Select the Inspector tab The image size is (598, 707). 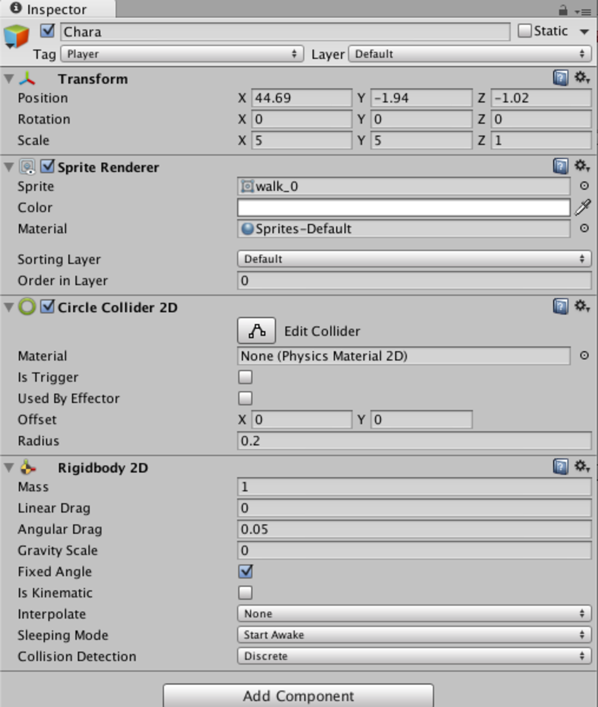[x=57, y=9]
